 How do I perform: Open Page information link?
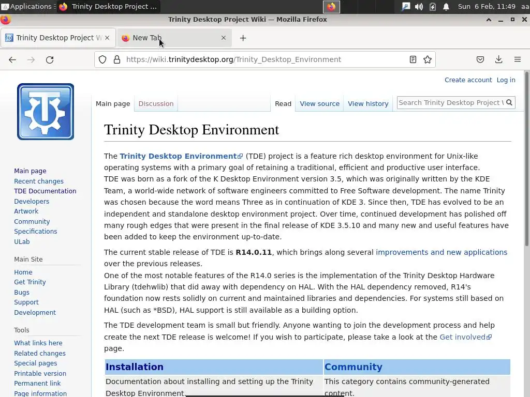[x=40, y=393]
